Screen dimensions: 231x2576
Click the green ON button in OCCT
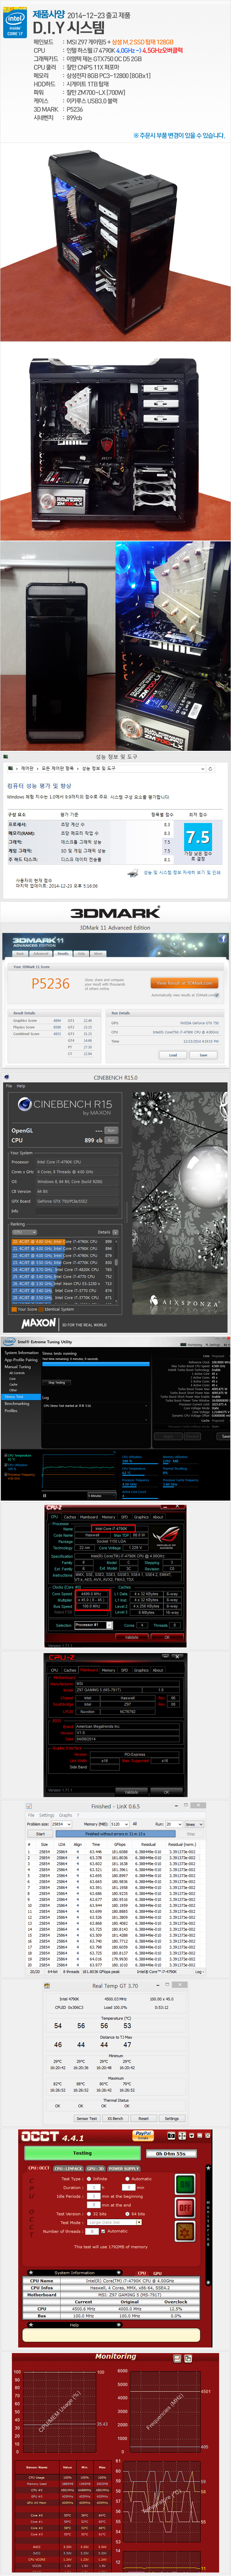[x=185, y=2184]
